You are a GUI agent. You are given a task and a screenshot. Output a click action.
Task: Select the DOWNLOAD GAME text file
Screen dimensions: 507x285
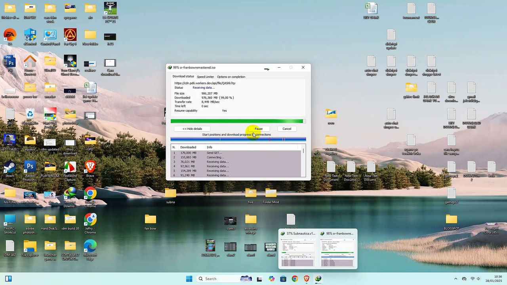pyautogui.click(x=471, y=118)
